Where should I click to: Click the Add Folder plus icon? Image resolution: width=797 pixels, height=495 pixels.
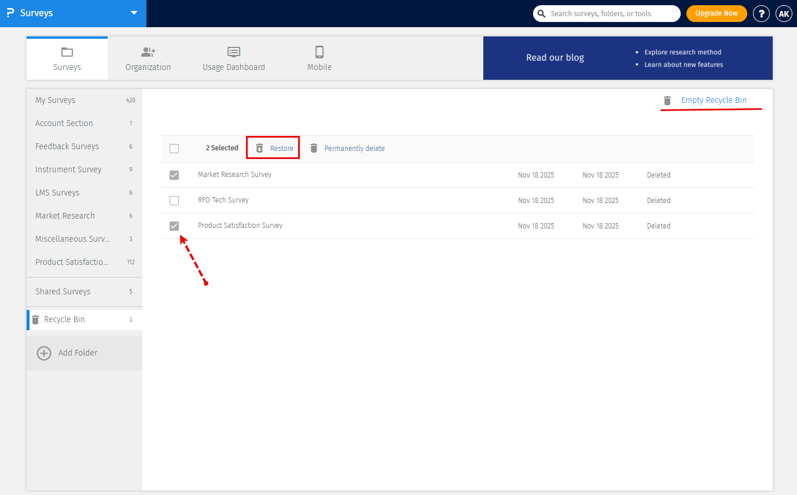tap(44, 353)
